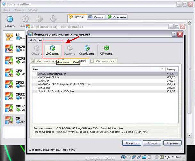Select the WS2003 machine icon

tap(9, 48)
